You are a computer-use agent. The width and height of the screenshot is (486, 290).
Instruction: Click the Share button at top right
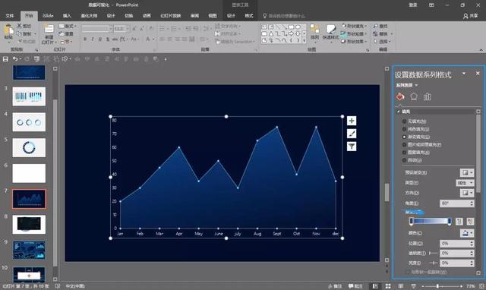471,16
